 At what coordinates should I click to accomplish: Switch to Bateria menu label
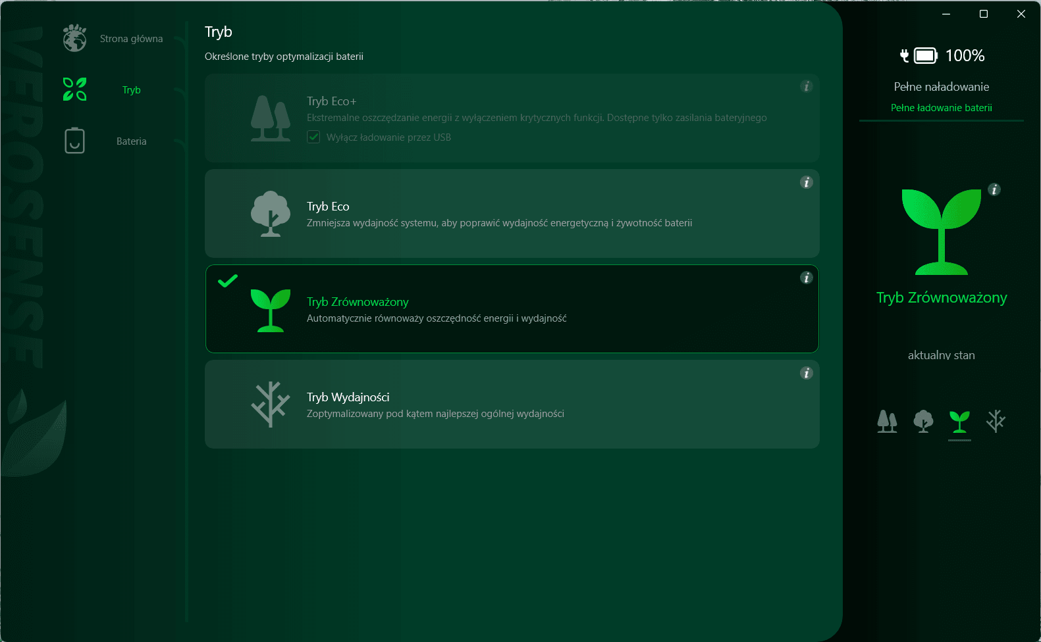point(131,141)
